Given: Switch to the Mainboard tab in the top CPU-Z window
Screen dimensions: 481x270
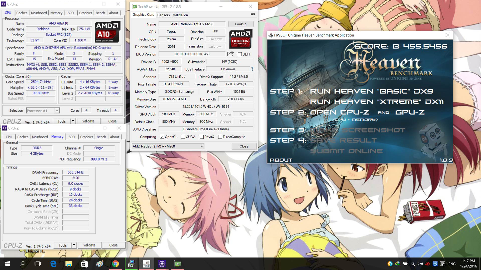Looking at the screenshot, I should [39, 13].
